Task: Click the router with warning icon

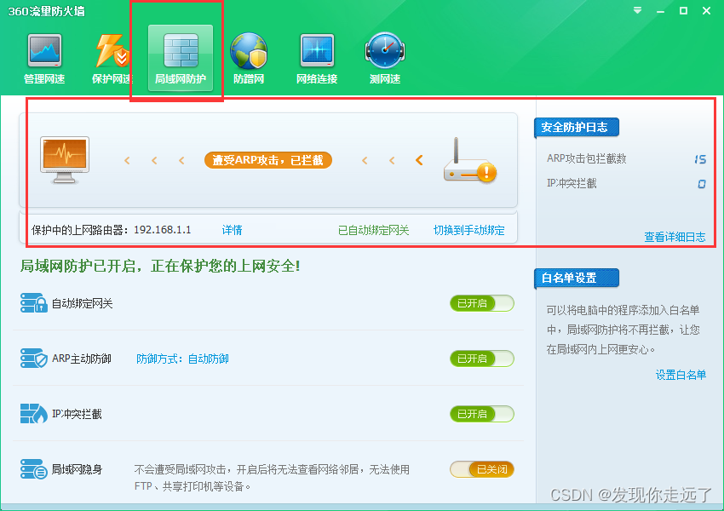Action: coord(470,160)
